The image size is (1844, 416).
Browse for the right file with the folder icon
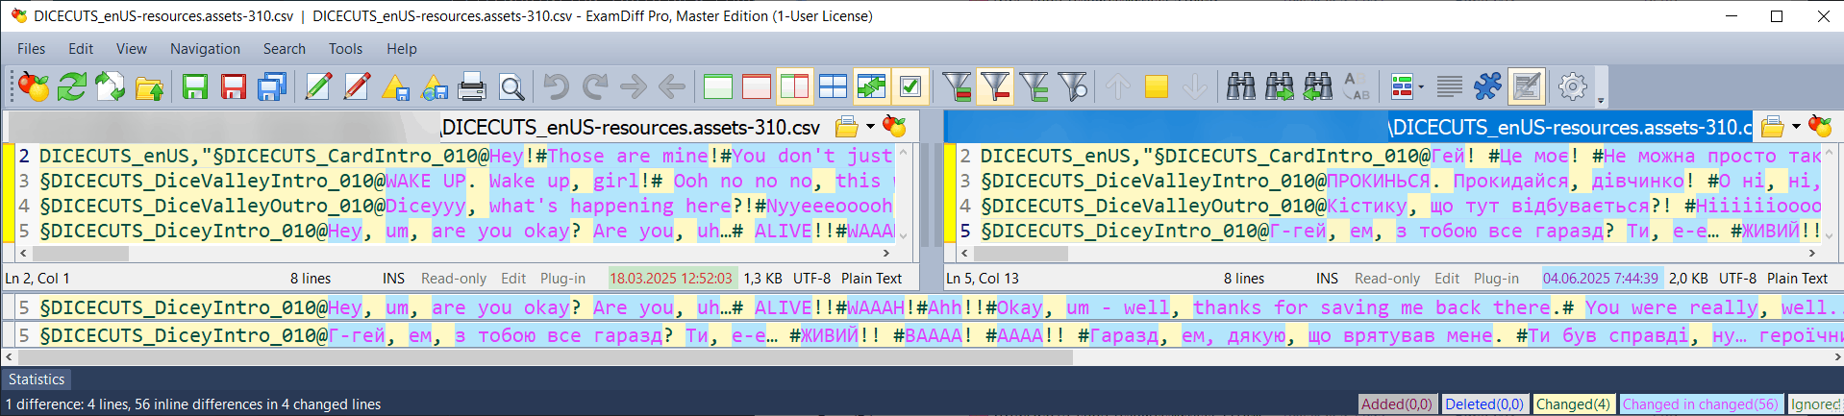pyautogui.click(x=1772, y=127)
